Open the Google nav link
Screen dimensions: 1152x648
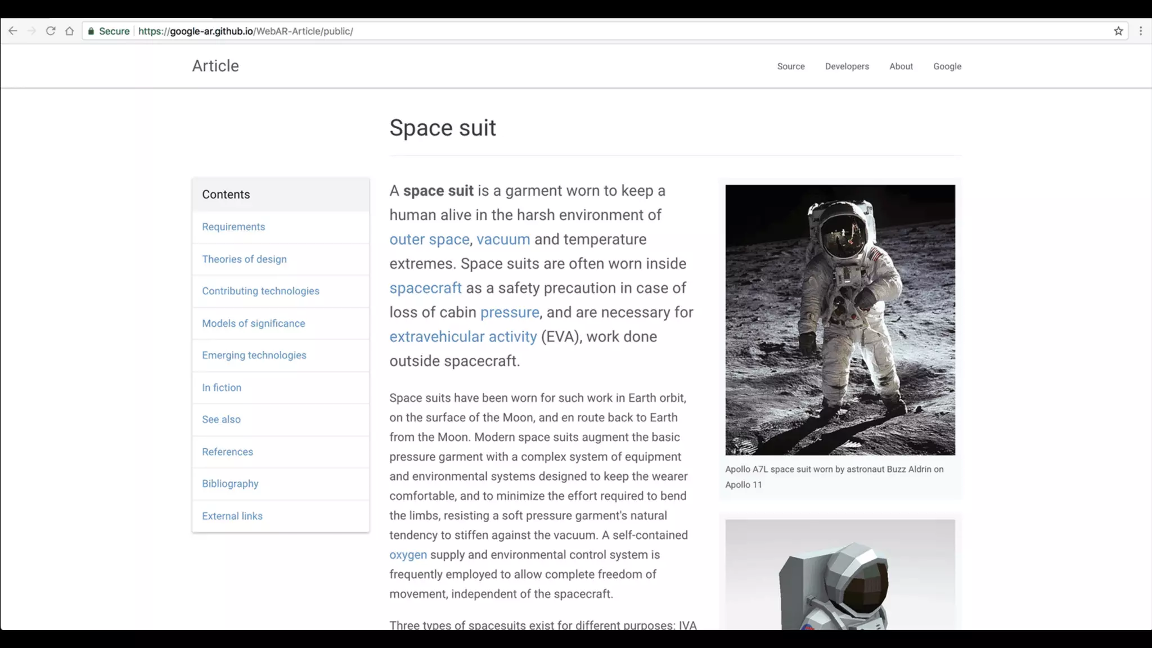(947, 66)
